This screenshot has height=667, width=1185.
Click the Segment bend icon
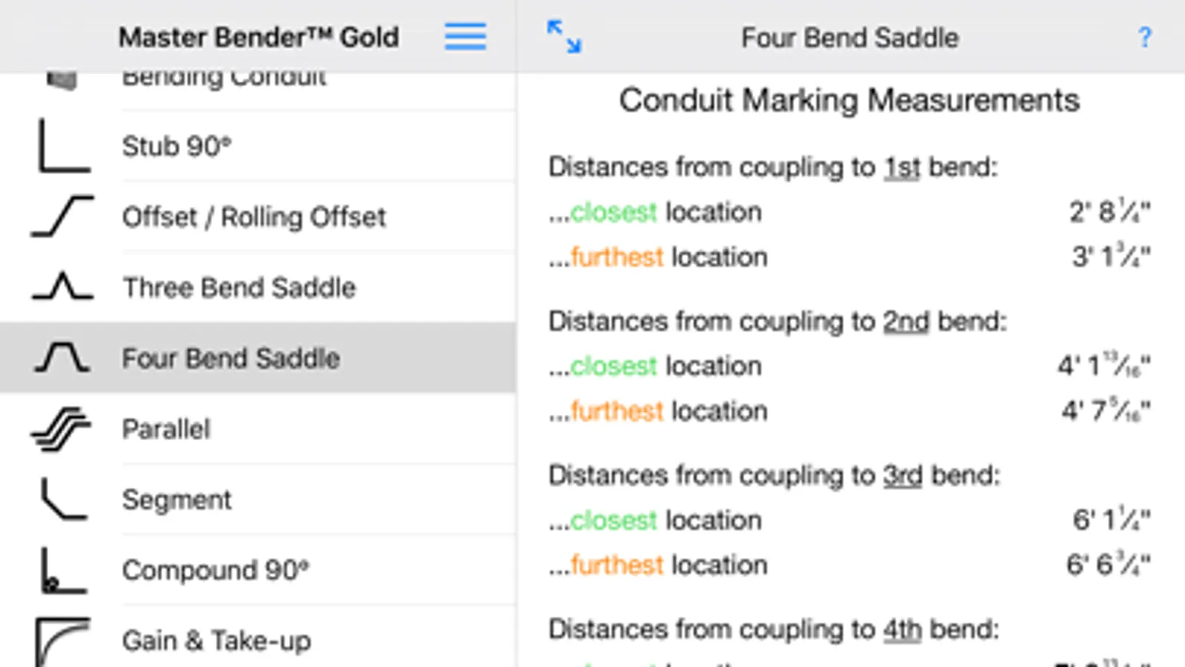point(63,499)
